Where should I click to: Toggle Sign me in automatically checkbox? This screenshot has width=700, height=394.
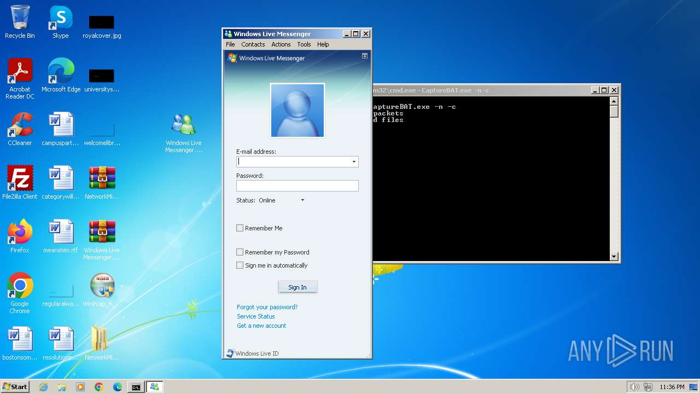[240, 265]
